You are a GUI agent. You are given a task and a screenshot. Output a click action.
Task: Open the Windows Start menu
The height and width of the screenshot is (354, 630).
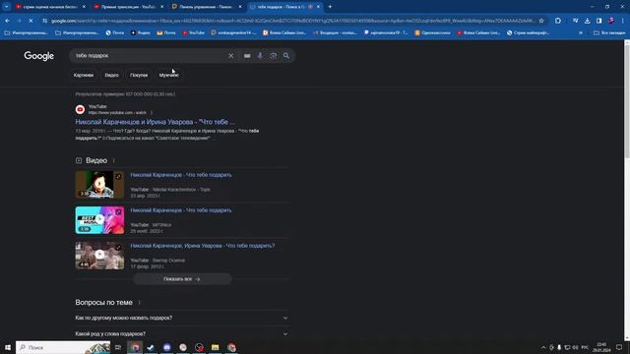[8, 347]
